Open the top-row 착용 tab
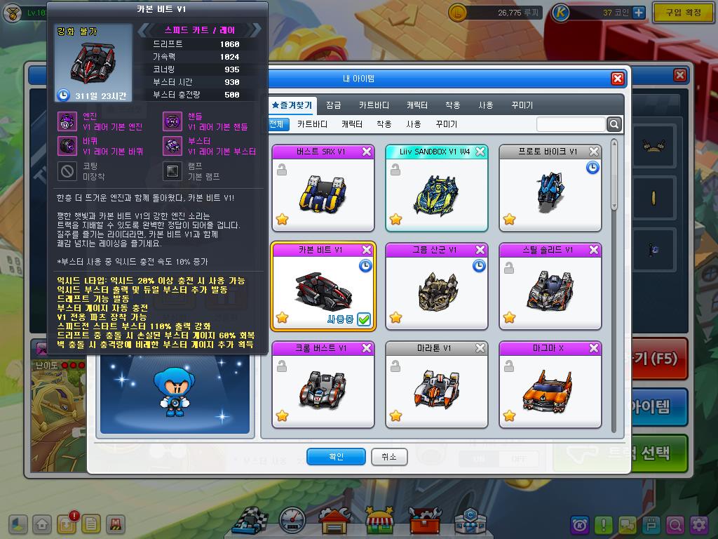Viewport: 718px width, 539px height. [x=453, y=105]
